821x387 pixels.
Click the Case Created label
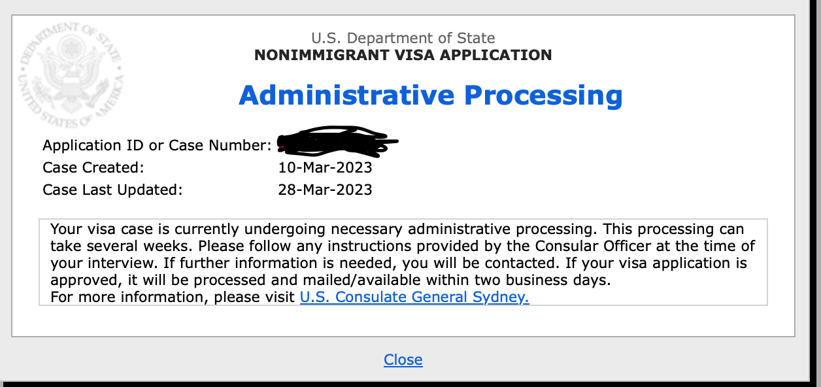click(x=93, y=167)
